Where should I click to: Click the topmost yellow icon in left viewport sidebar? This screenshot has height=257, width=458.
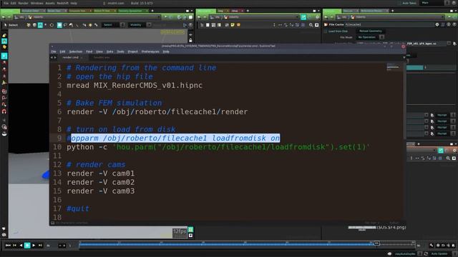4,35
